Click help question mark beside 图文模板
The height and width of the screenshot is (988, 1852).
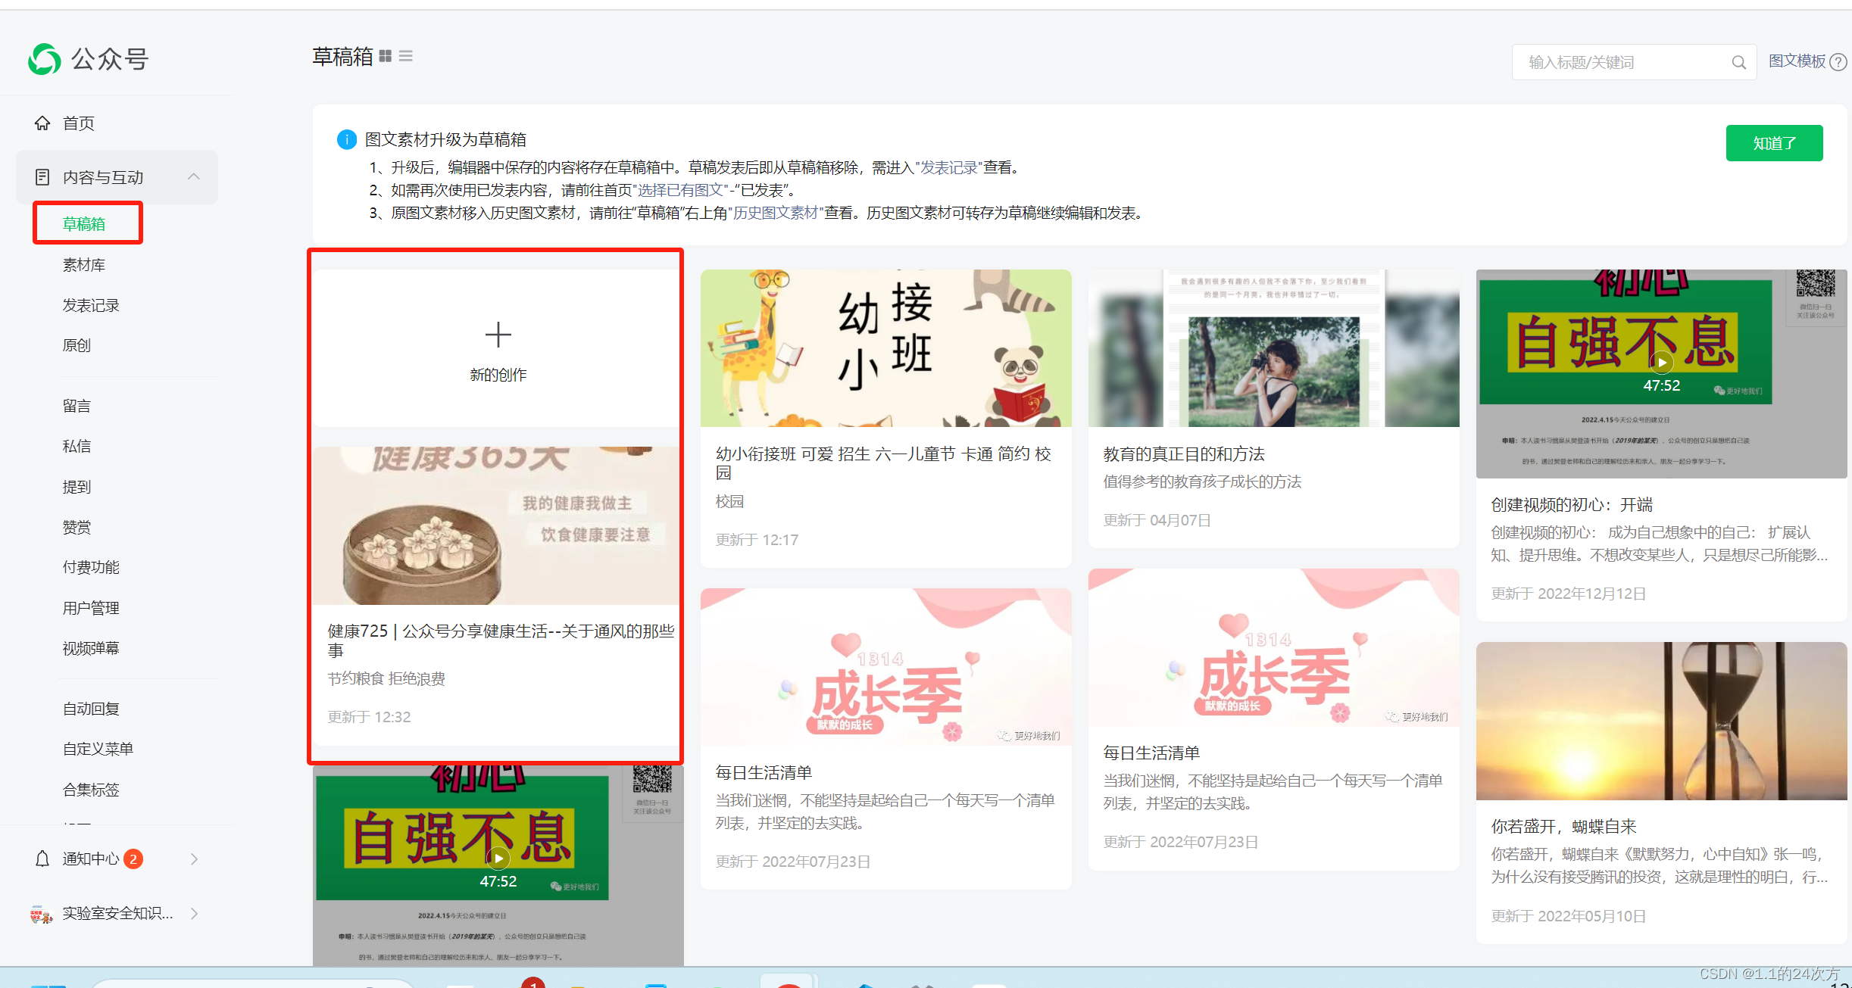coord(1838,62)
